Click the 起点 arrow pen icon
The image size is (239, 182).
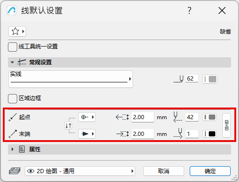point(178,117)
